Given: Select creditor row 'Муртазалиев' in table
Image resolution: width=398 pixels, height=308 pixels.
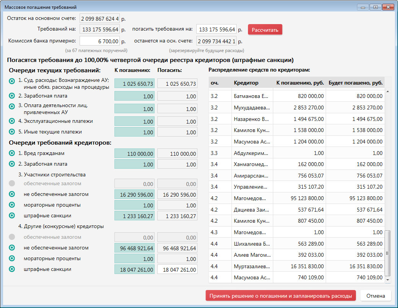Looking at the screenshot, I should [x=252, y=266].
